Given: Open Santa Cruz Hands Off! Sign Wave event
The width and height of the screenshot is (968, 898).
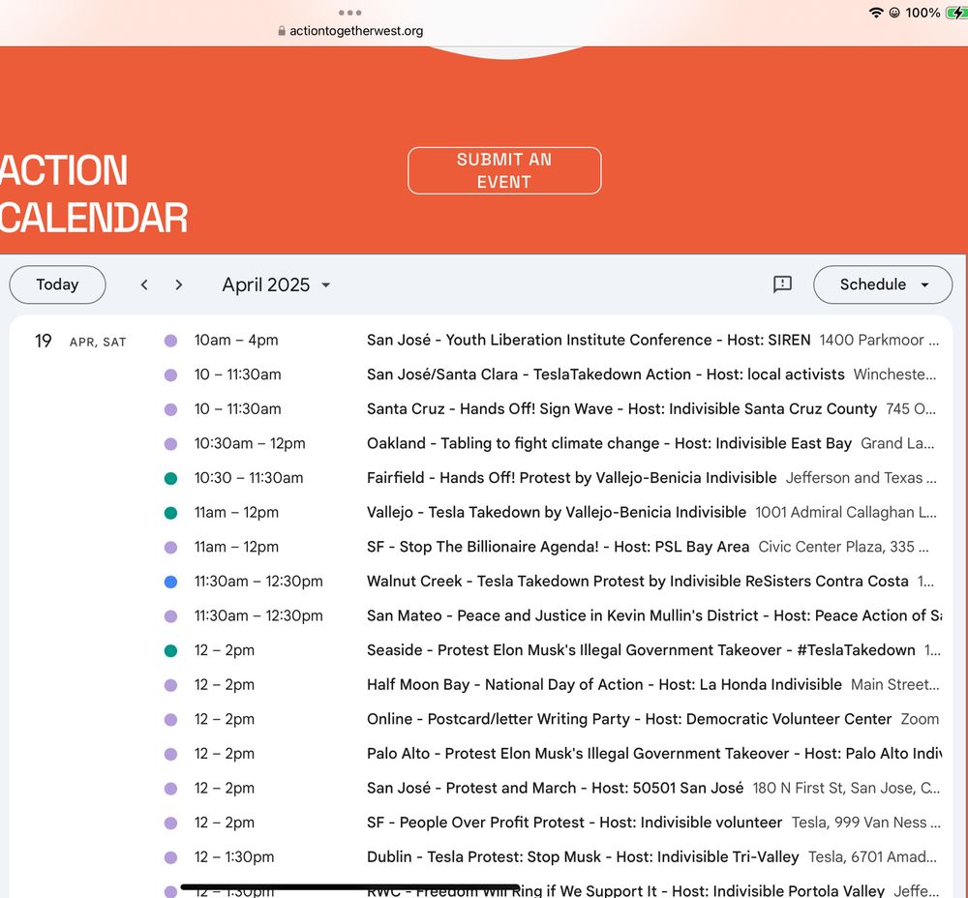Looking at the screenshot, I should coord(621,409).
